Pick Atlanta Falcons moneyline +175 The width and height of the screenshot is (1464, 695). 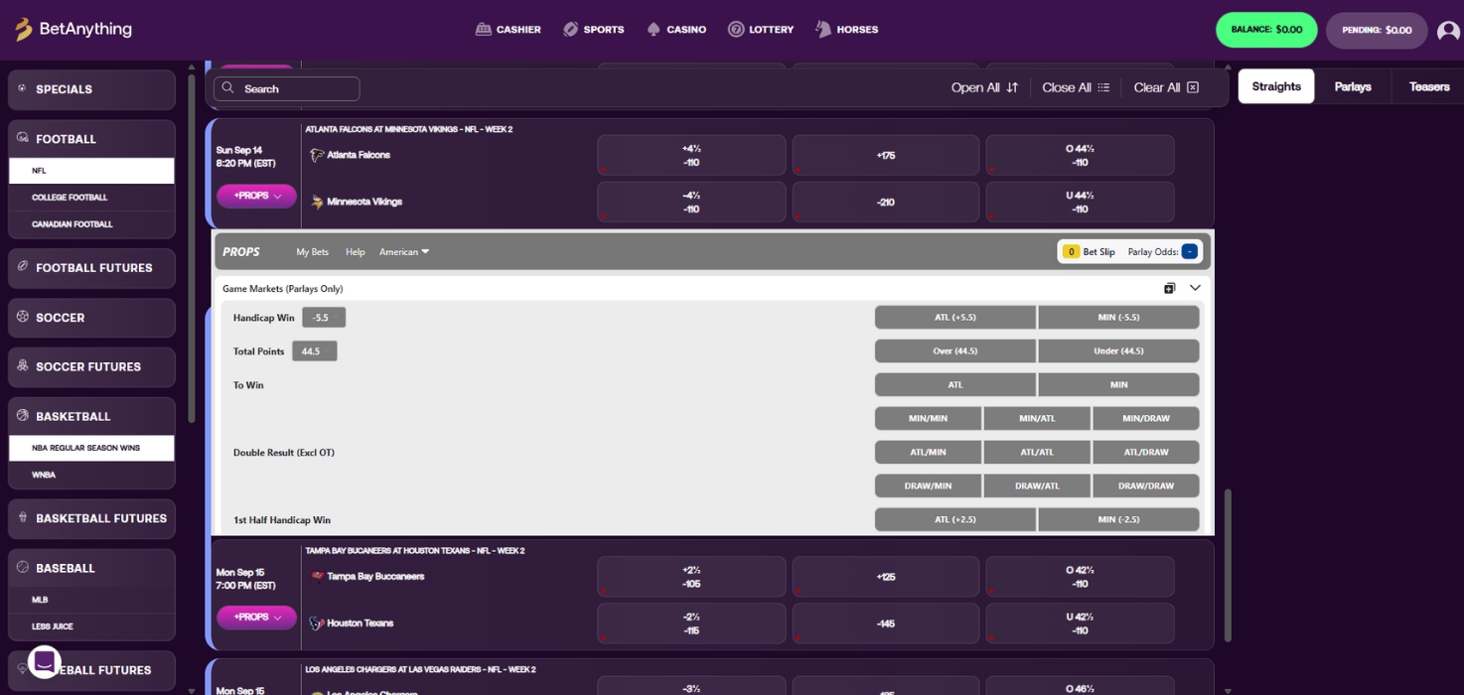click(886, 155)
